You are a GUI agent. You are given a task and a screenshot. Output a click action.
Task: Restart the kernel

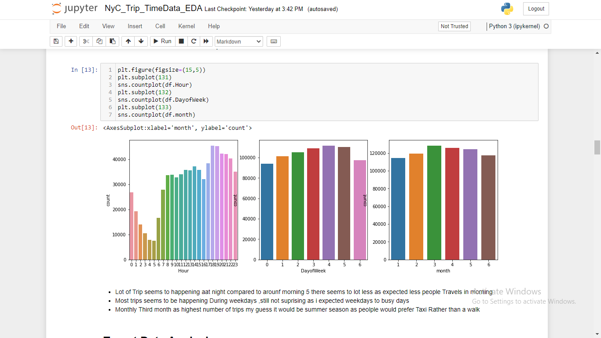point(194,41)
